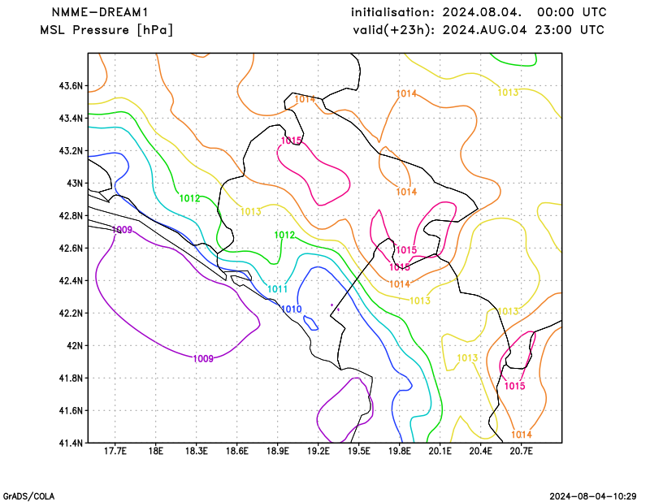Select the 42.8N latitude label

pos(71,216)
